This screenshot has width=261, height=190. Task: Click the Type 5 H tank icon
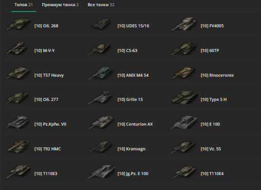coord(184,97)
